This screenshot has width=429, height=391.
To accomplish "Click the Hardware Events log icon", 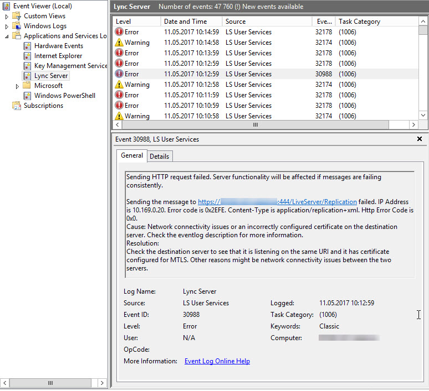I will click(x=27, y=46).
